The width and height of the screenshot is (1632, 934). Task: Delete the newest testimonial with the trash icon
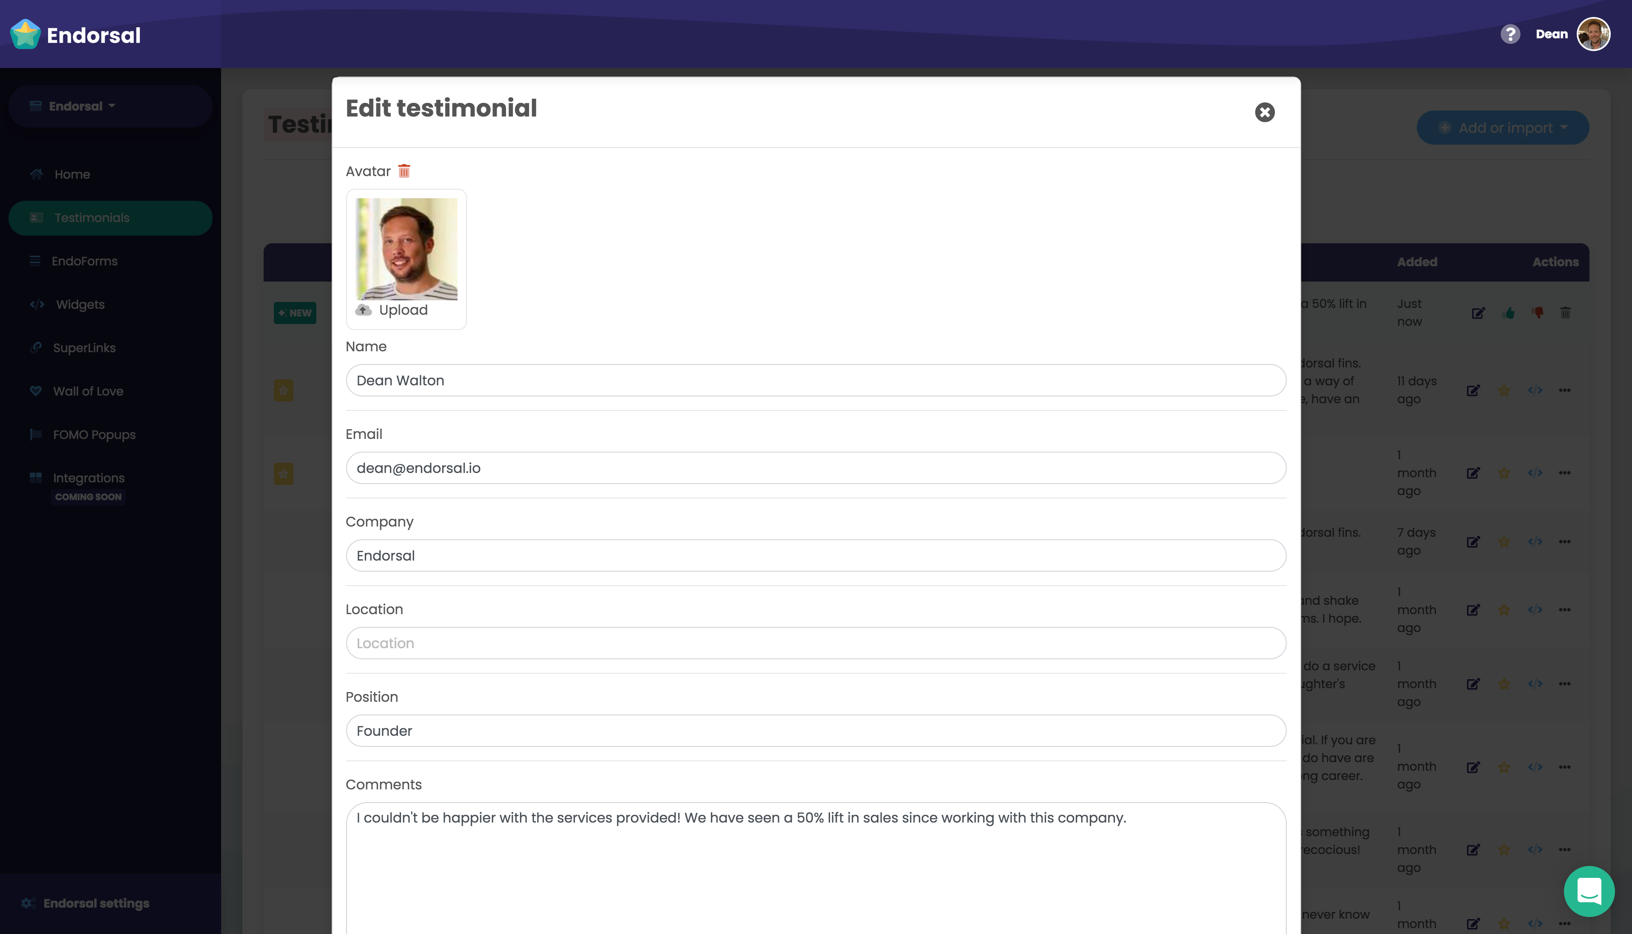[1565, 313]
